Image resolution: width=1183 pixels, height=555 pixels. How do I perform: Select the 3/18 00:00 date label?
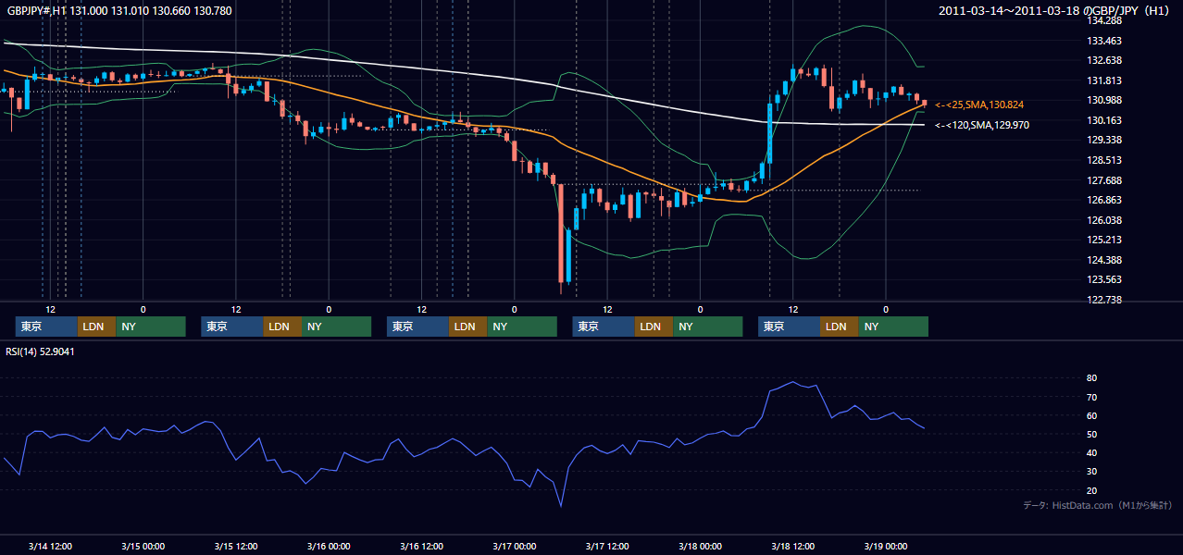[700, 546]
